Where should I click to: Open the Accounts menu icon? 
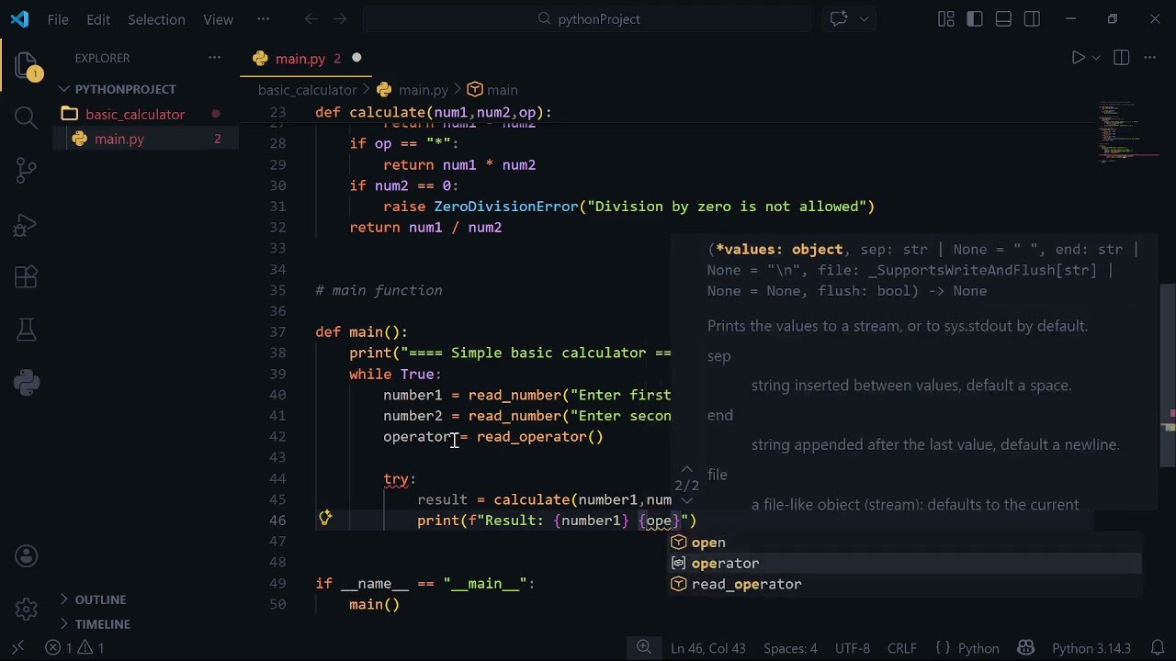[26, 555]
